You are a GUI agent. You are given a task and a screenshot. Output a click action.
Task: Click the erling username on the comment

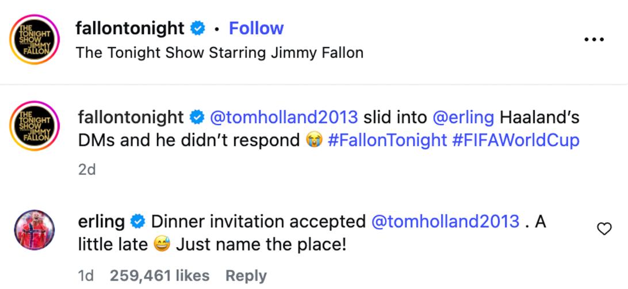(x=101, y=222)
